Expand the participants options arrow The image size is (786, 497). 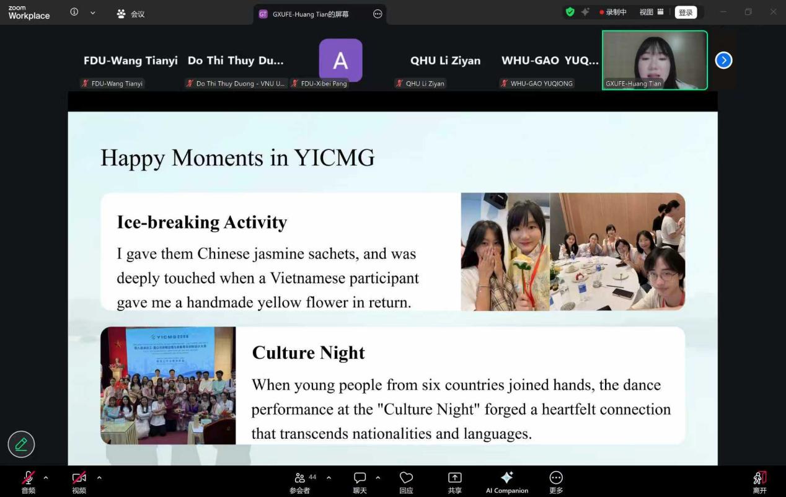329,477
